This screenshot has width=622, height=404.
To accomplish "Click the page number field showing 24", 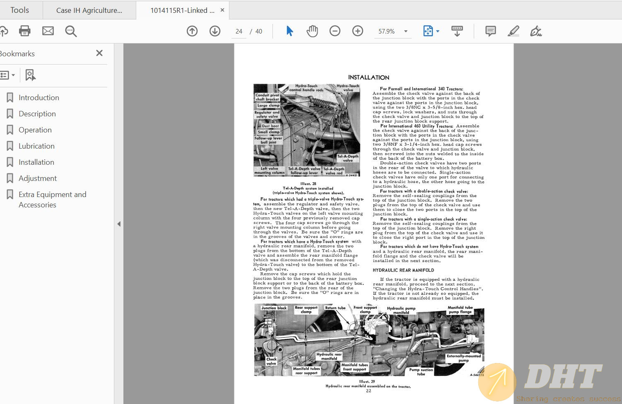I will (x=239, y=31).
